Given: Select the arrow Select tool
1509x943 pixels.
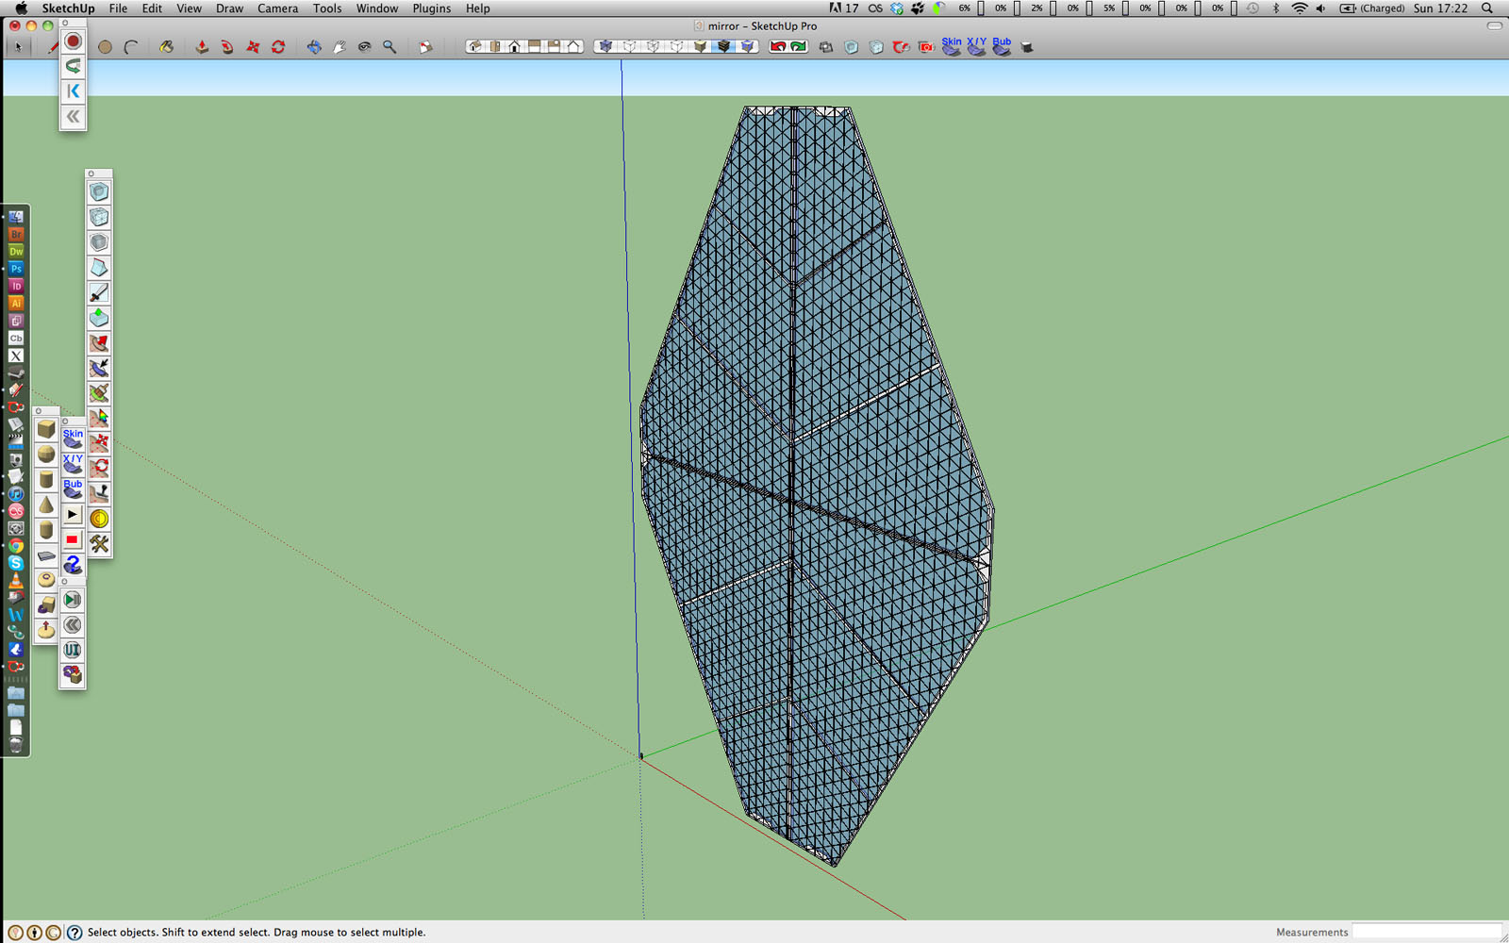Looking at the screenshot, I should tap(18, 47).
